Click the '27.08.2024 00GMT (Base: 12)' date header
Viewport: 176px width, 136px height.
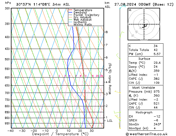[144, 4]
